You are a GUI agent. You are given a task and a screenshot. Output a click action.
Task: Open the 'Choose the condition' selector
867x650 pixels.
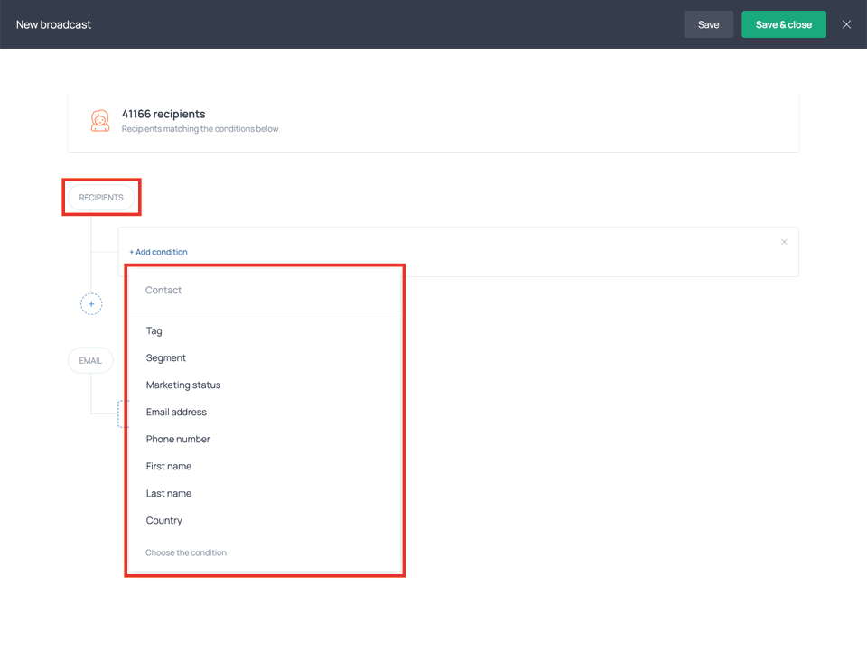point(186,552)
